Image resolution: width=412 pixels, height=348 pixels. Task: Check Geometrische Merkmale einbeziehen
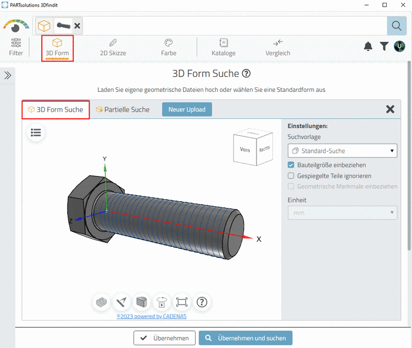tap(291, 186)
